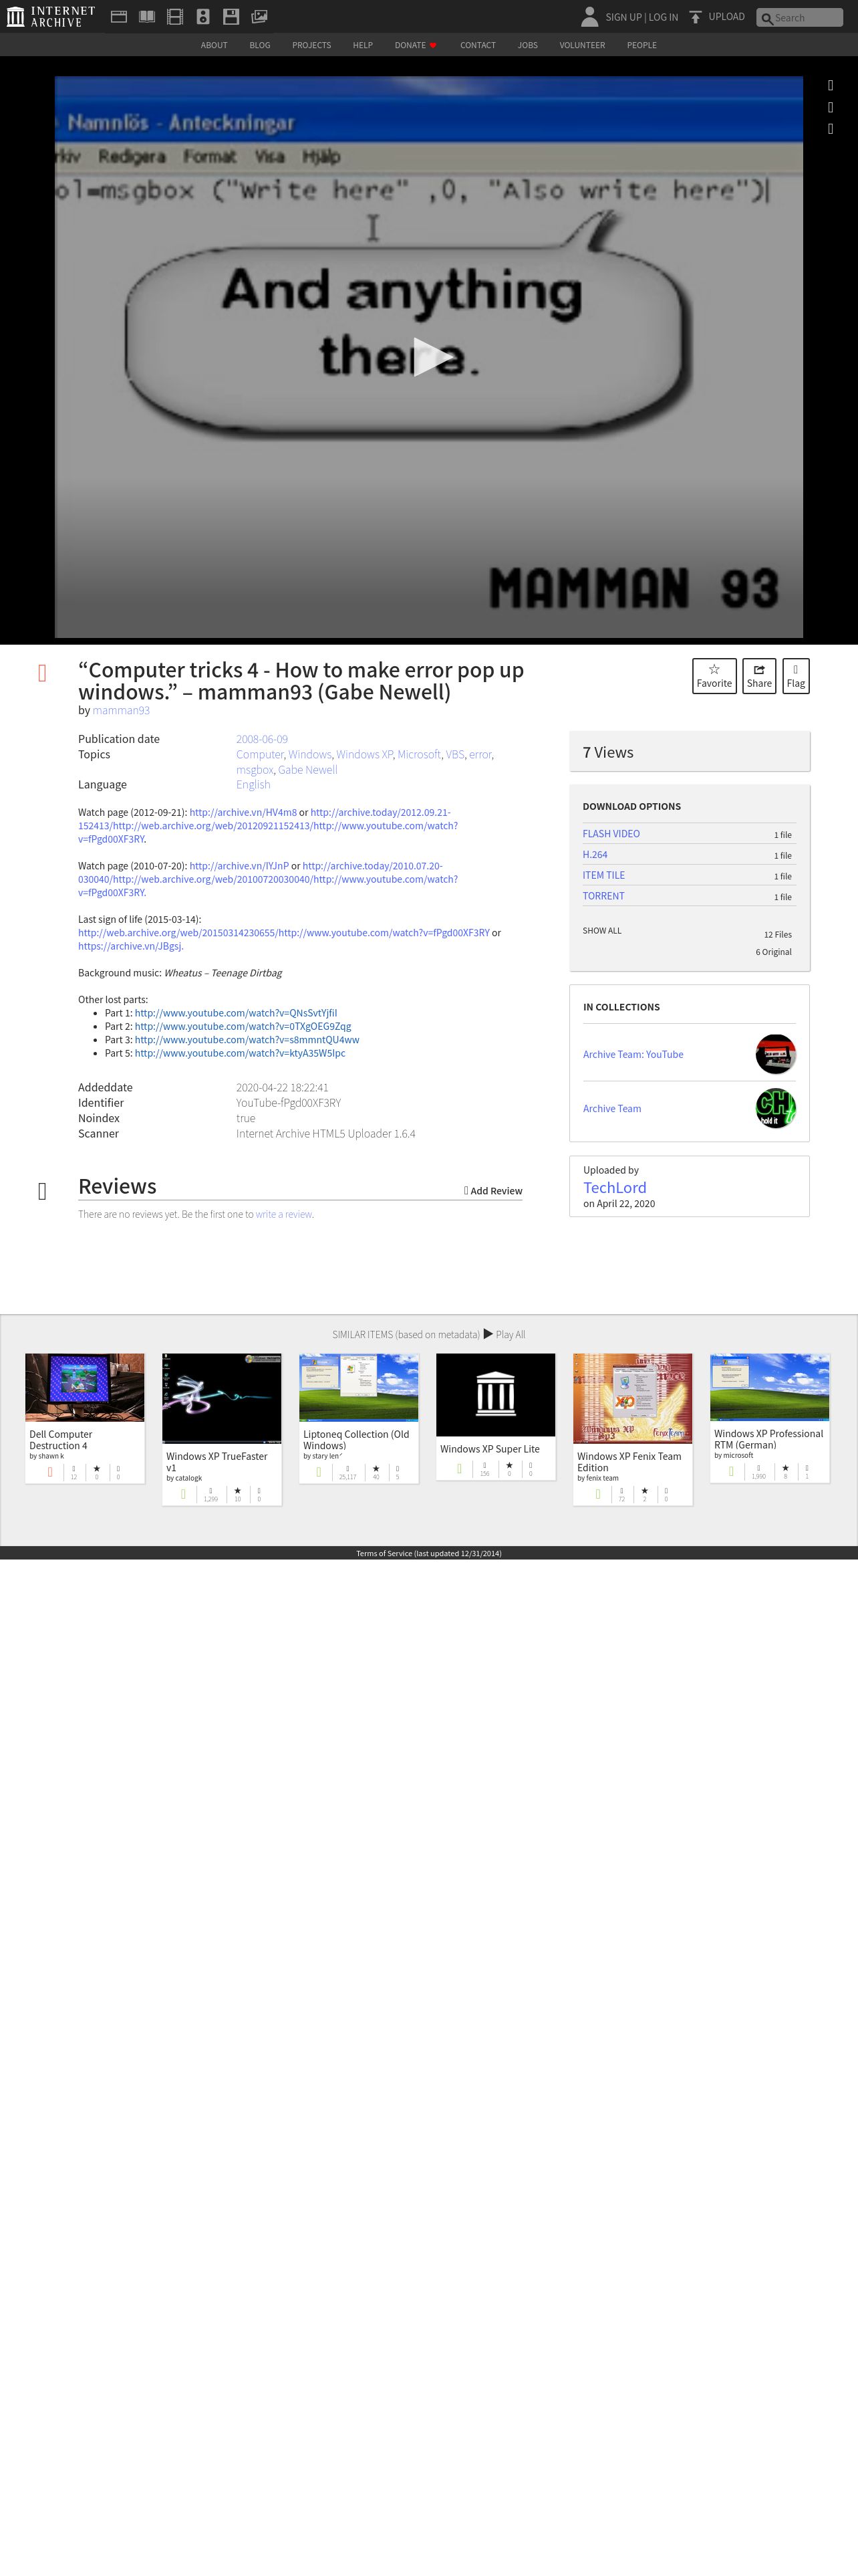858x2576 pixels.
Task: Open the PROJECTS menu item
Action: point(311,45)
